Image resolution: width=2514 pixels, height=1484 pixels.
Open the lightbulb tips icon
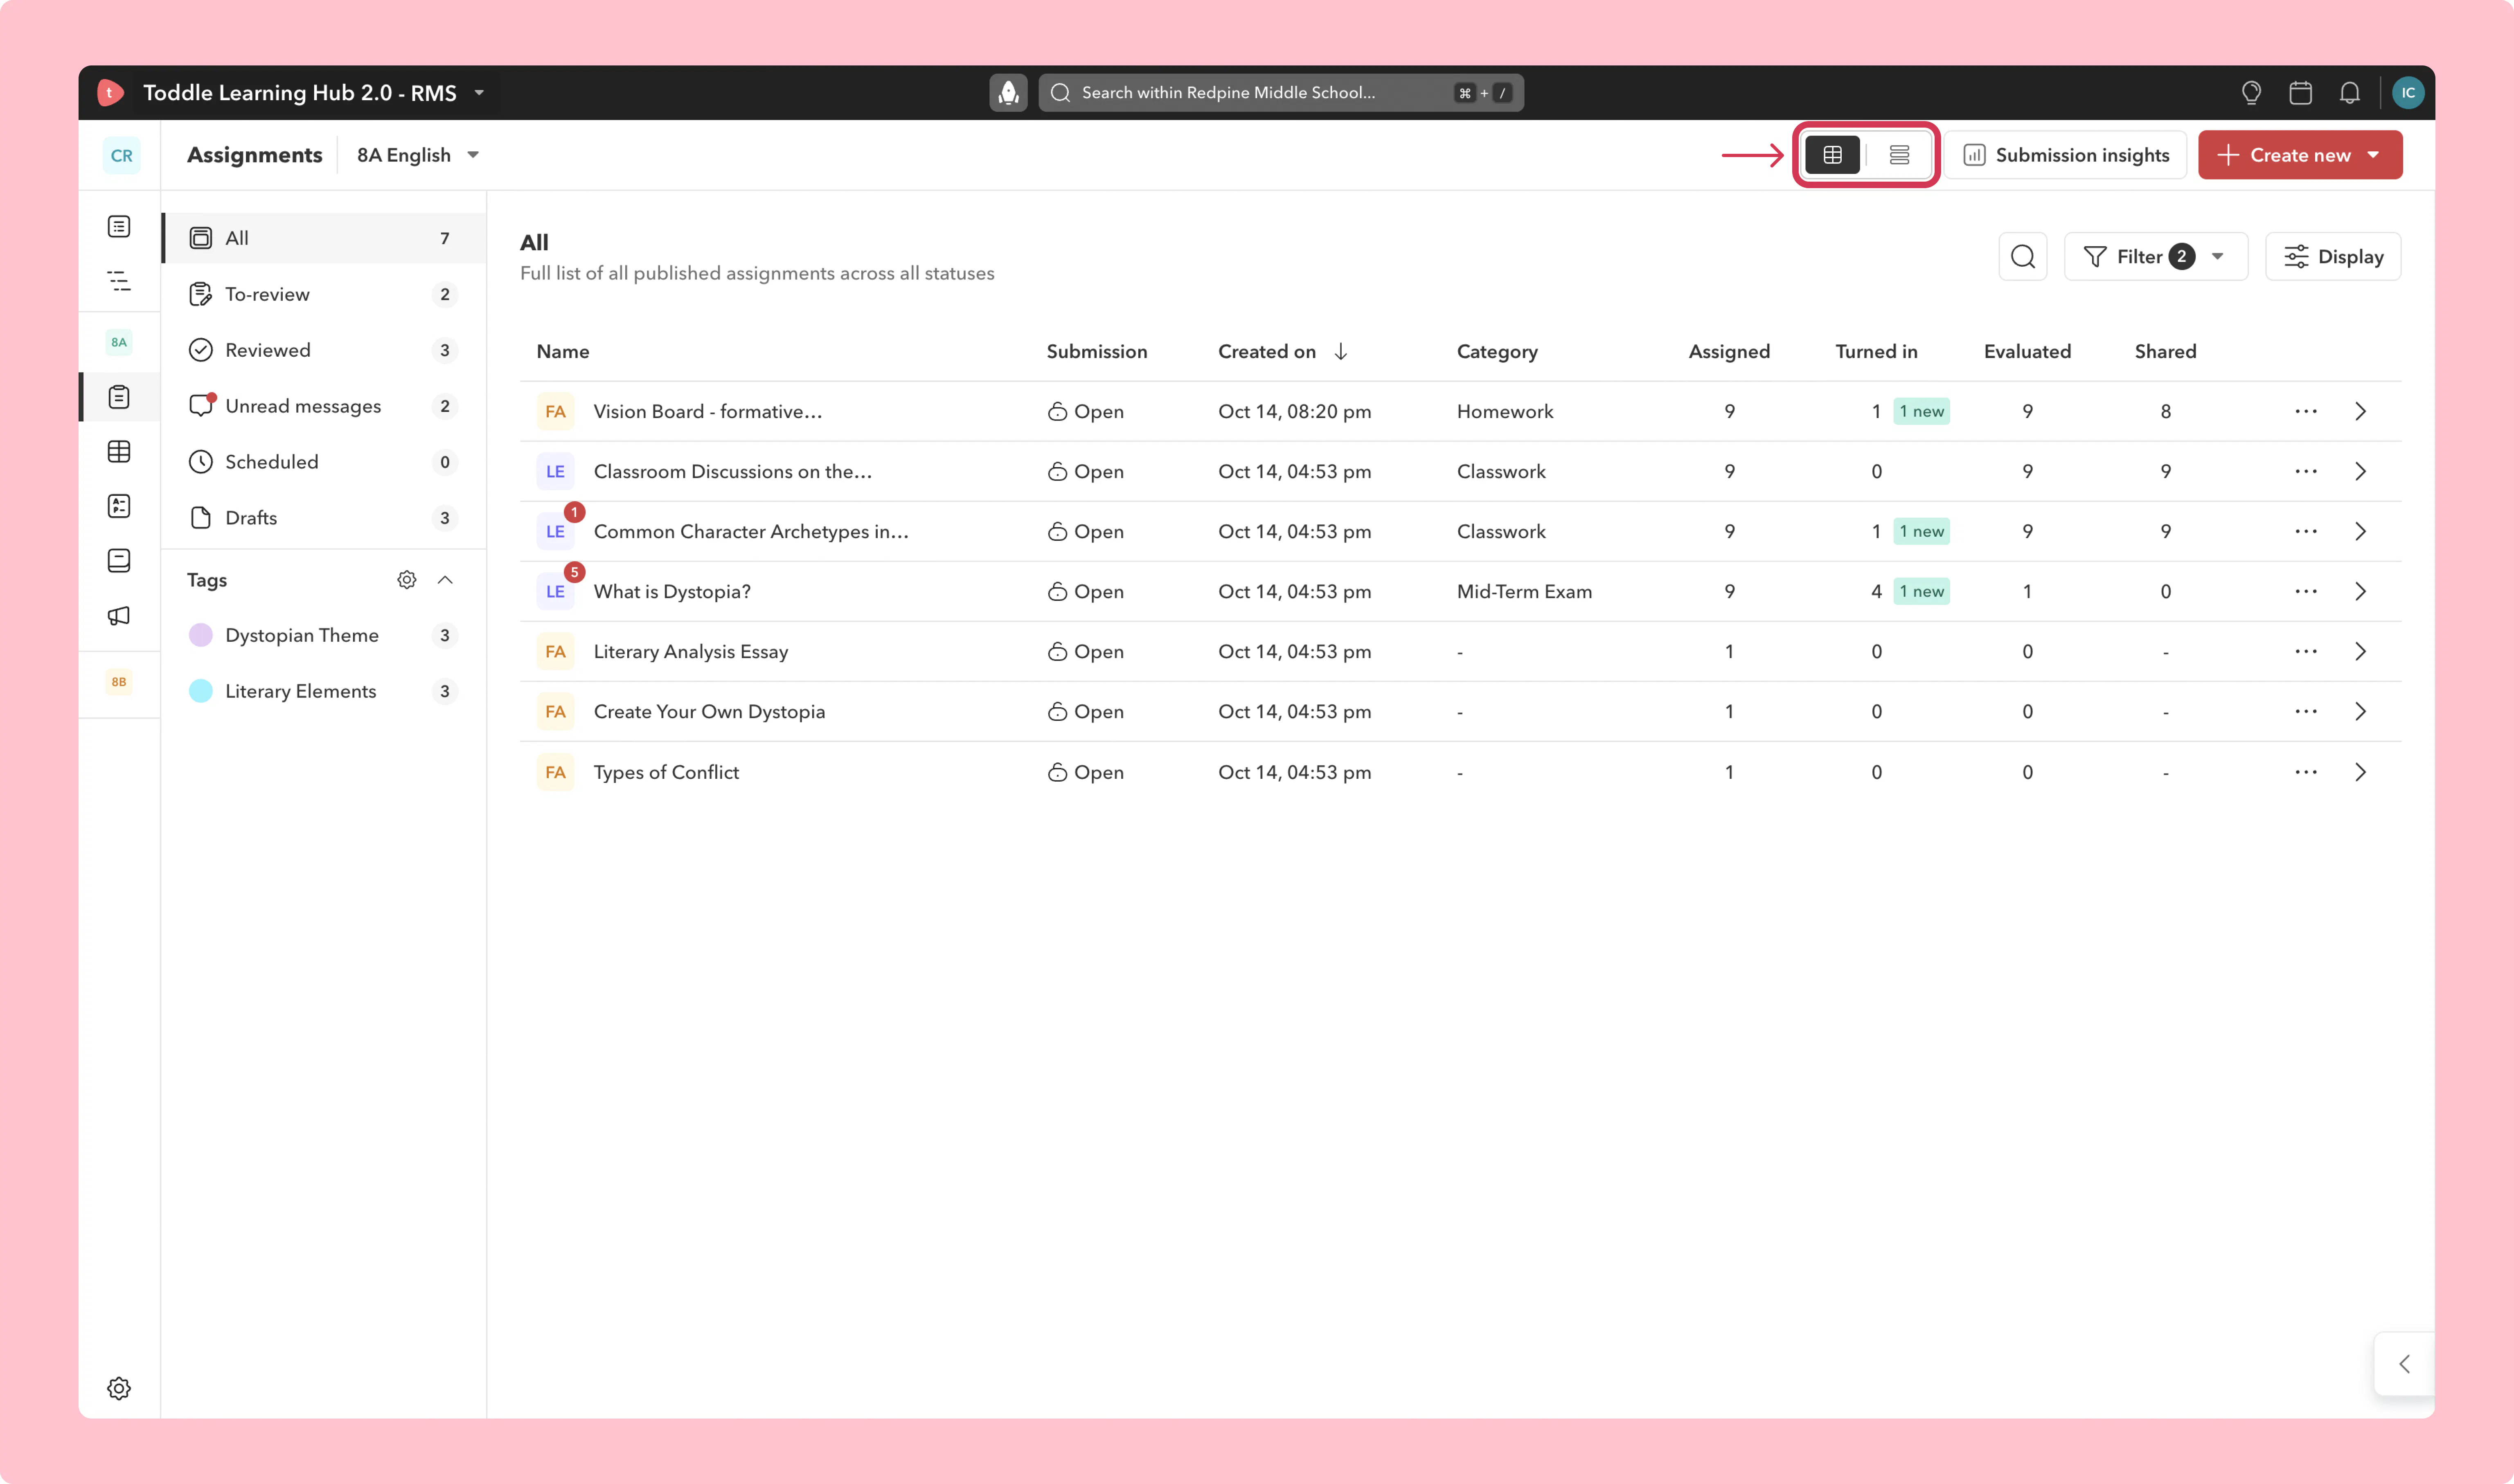2251,93
